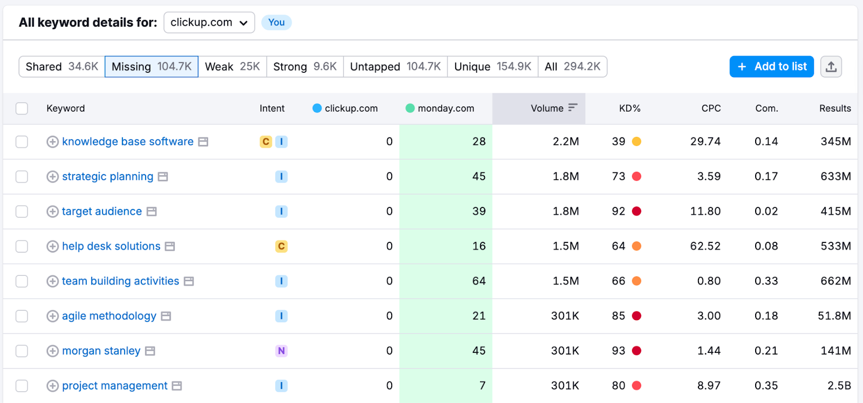This screenshot has width=863, height=403.
Task: Check the project management row
Action: coord(22,386)
